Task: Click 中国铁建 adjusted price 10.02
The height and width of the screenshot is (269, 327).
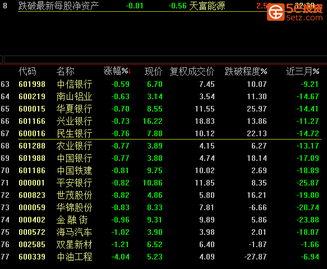Action: [x=205, y=170]
